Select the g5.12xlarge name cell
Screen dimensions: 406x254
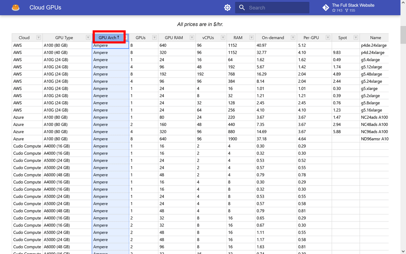374,67
